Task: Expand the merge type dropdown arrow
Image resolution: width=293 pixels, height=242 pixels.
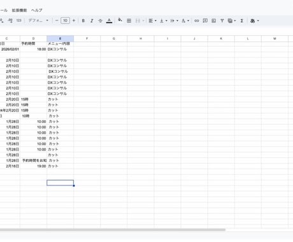Action: coord(143,20)
